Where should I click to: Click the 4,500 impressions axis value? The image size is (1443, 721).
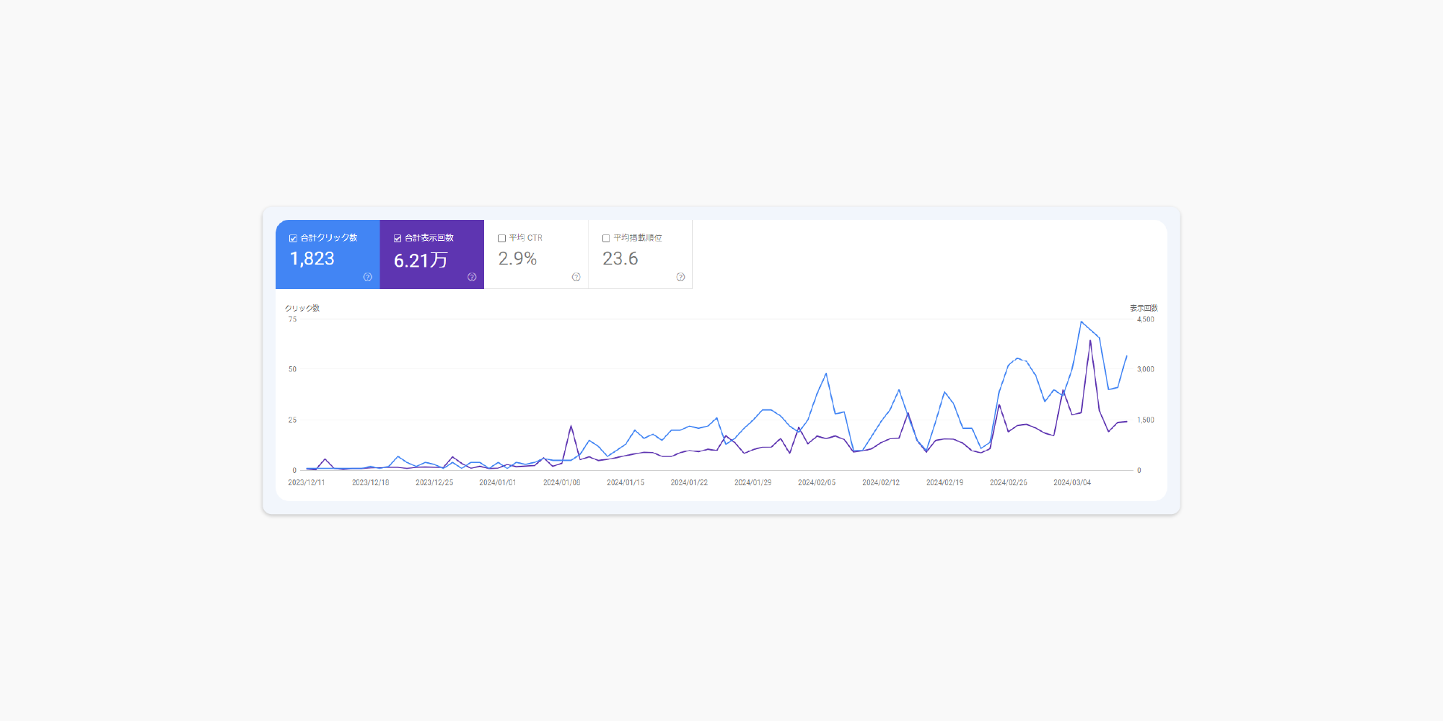(x=1146, y=319)
